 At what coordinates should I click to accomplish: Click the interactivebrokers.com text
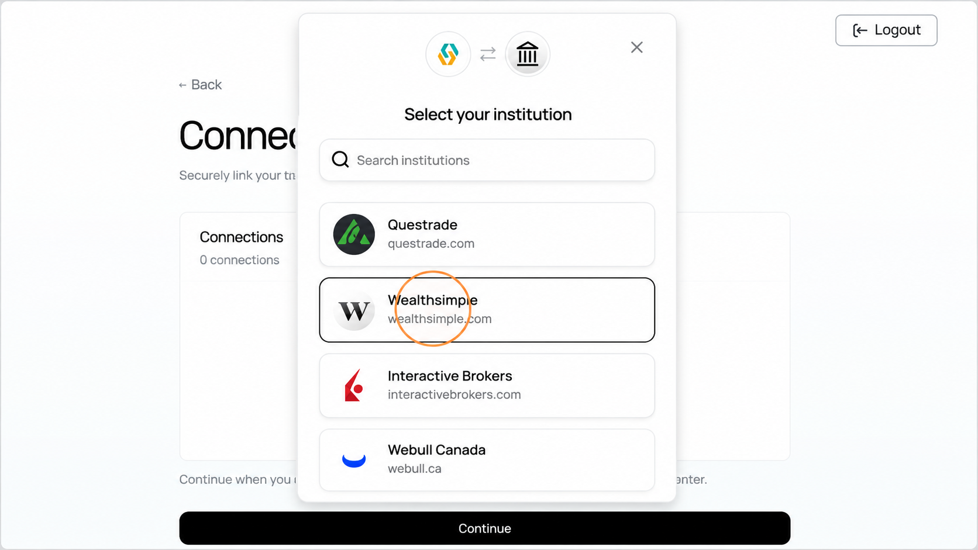point(454,395)
